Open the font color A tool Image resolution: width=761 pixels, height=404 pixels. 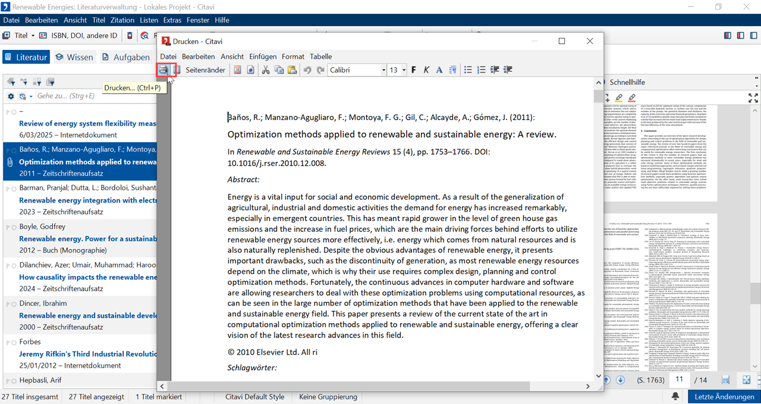pyautogui.click(x=439, y=70)
